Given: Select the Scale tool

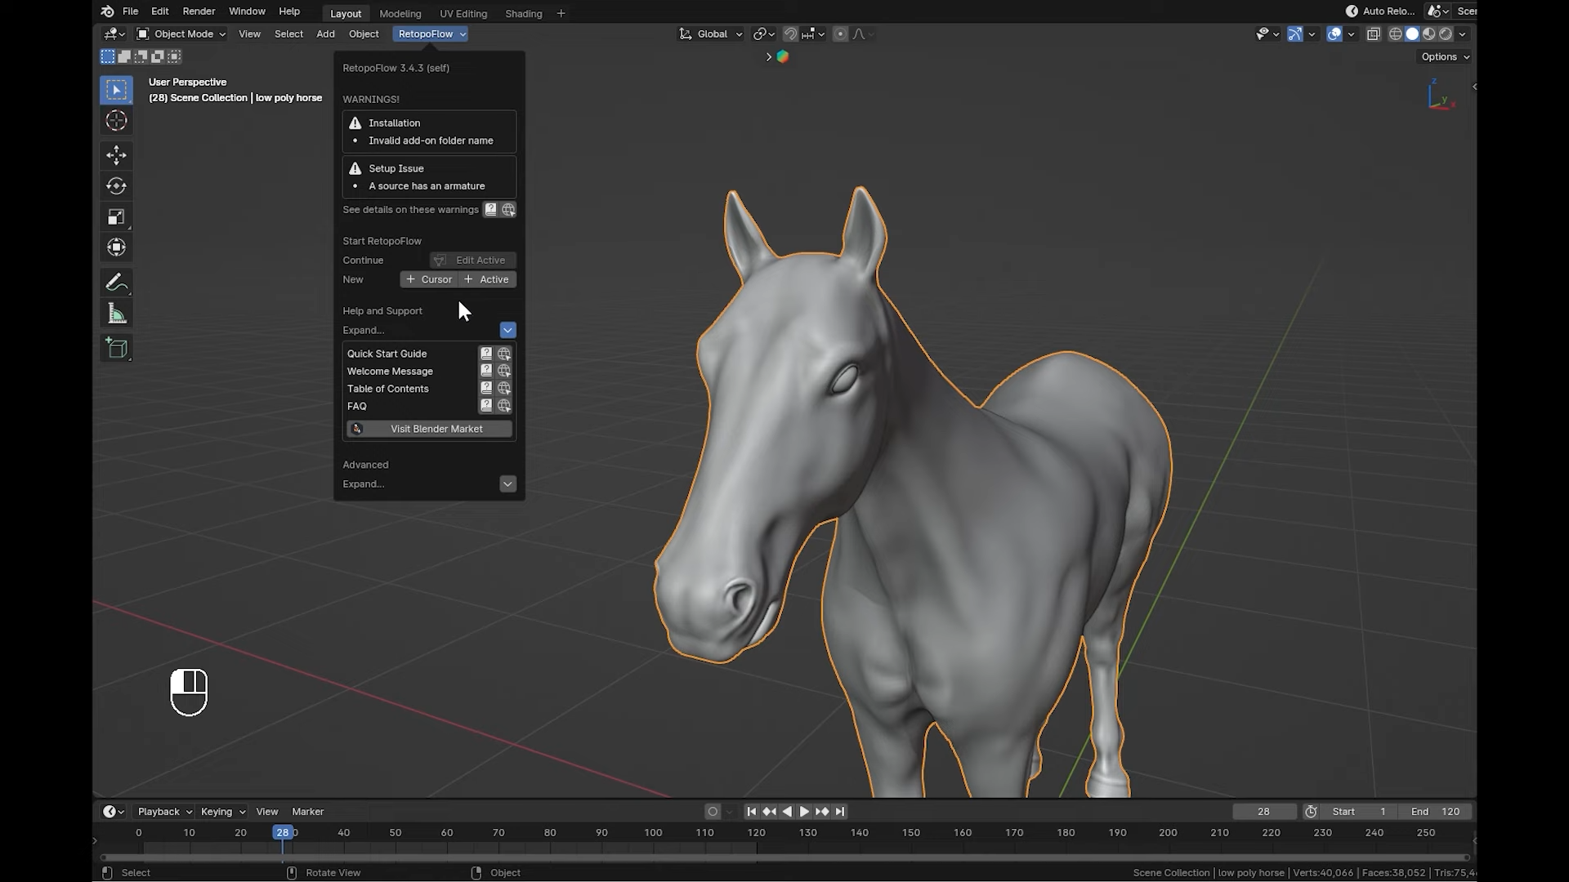Looking at the screenshot, I should (x=116, y=216).
